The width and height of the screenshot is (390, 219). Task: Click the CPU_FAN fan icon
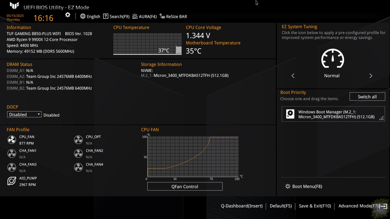pos(12,140)
